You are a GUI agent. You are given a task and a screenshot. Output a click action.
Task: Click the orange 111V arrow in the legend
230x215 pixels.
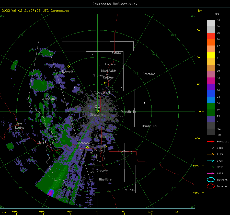point(211,154)
